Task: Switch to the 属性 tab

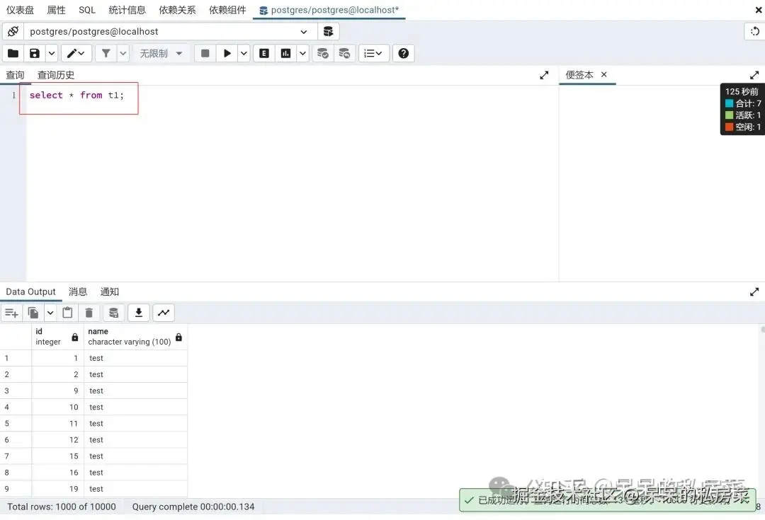Action: tap(56, 10)
